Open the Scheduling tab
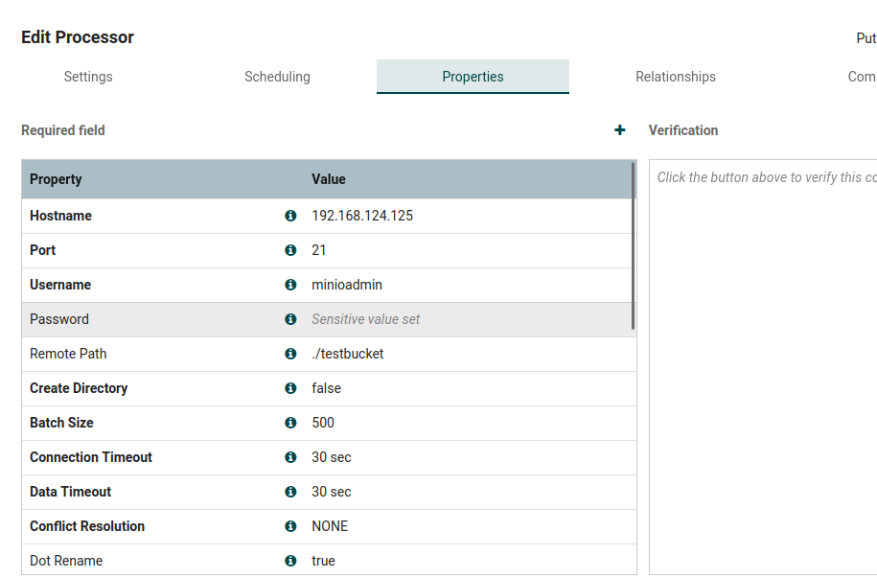 [277, 77]
